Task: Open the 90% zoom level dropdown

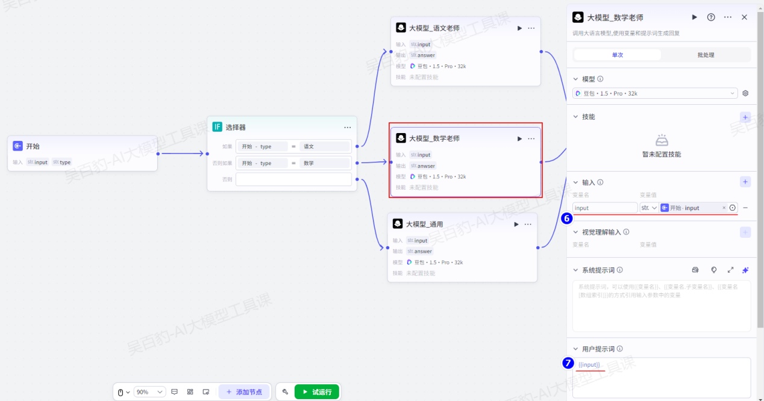Action: 149,392
